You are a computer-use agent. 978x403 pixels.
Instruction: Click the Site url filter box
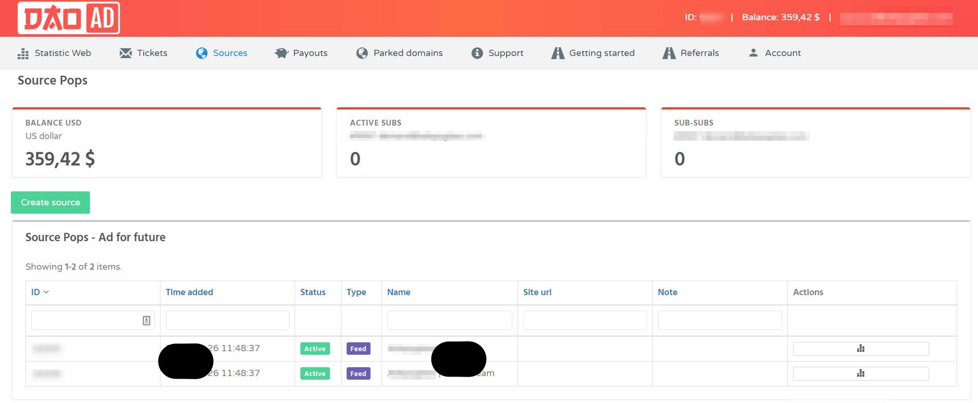pos(585,321)
